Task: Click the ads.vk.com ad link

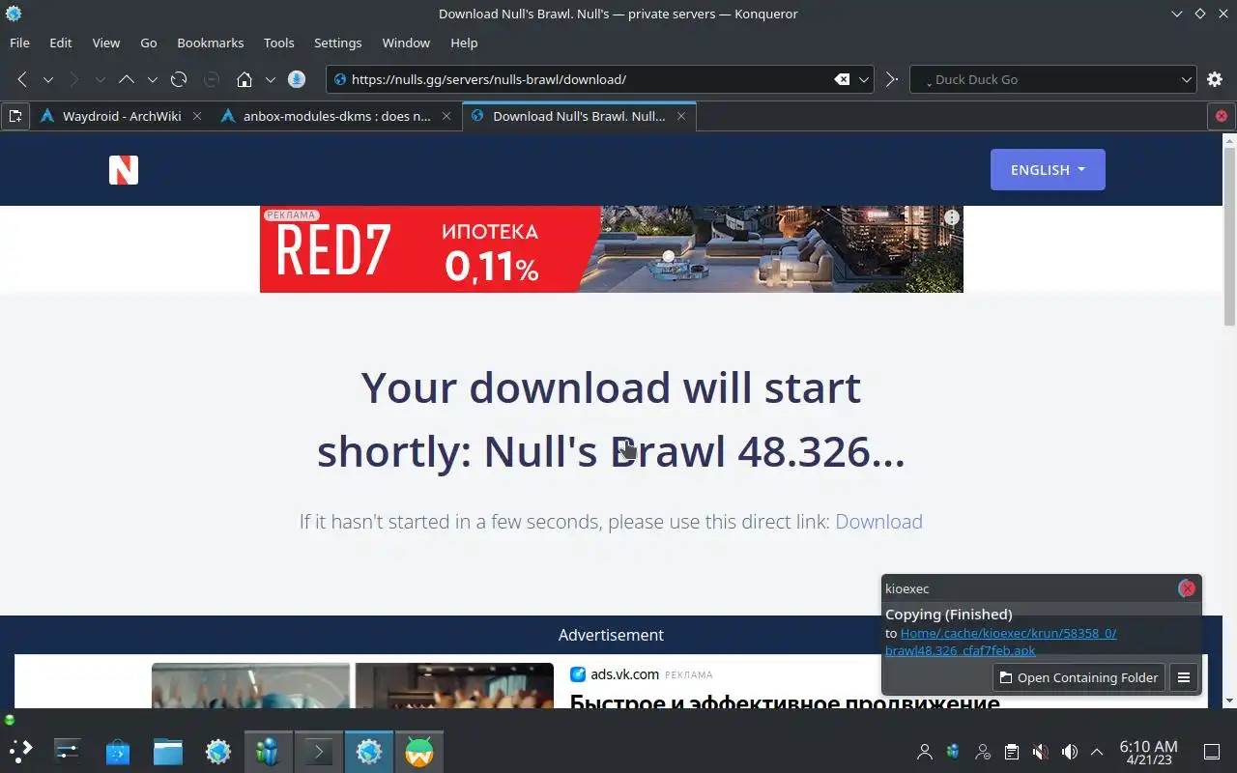Action: pos(625,674)
